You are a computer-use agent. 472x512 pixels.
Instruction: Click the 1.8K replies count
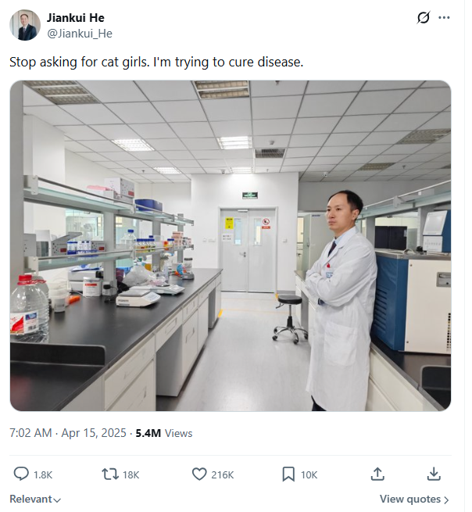(44, 474)
